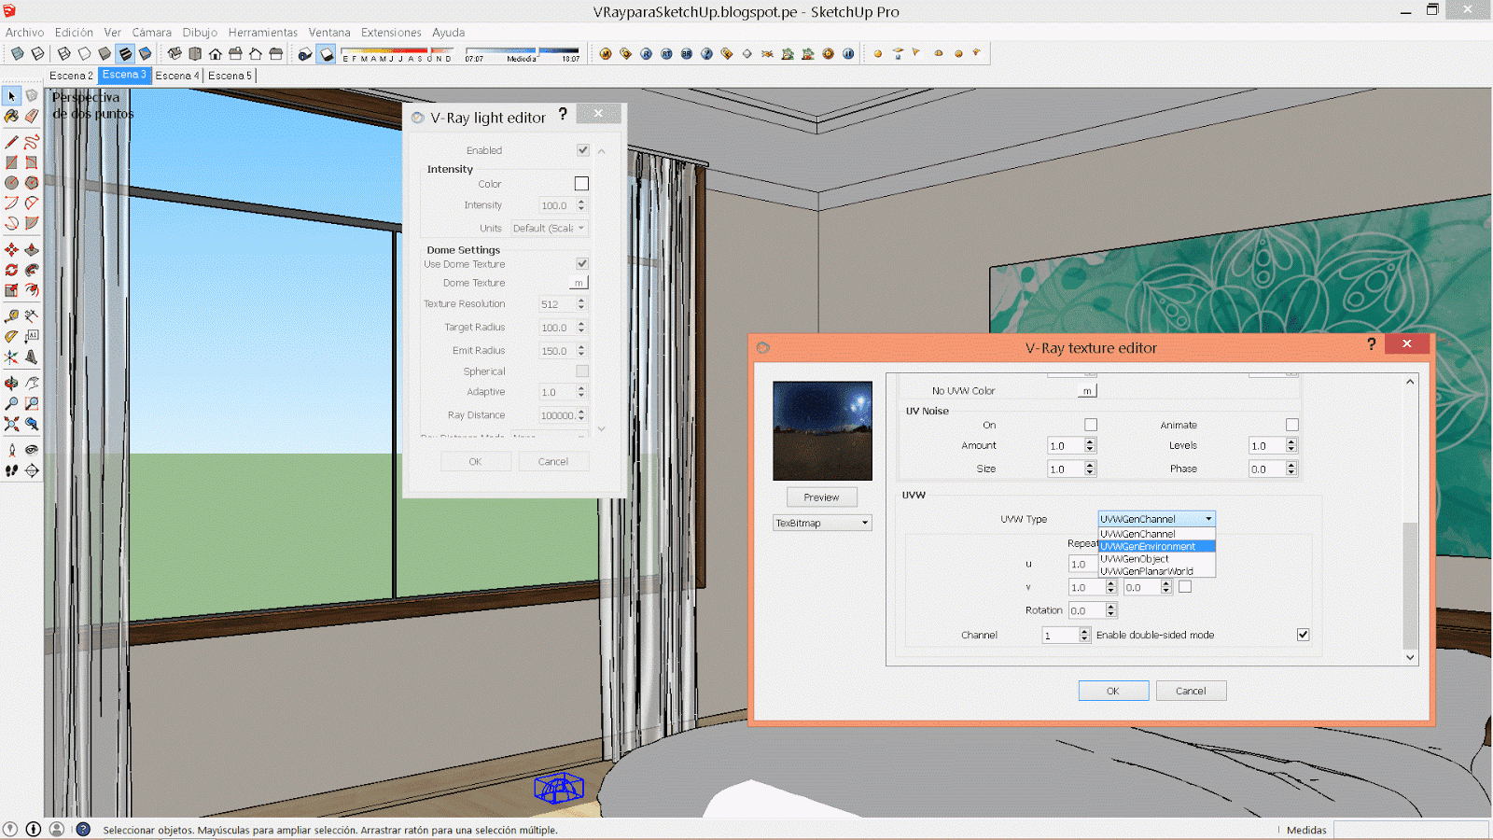Uncheck the Enabled checkbox in light editor

583,150
